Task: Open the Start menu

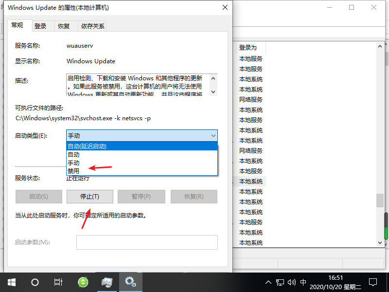Action: (11, 282)
